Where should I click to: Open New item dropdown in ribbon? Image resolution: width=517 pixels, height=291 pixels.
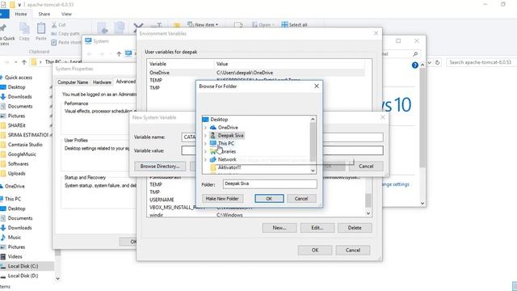(203, 25)
